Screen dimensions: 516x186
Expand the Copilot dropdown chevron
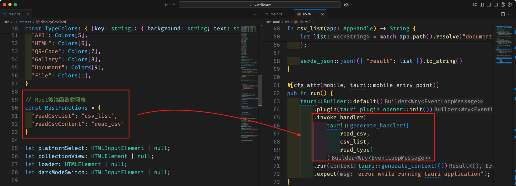tap(350, 5)
